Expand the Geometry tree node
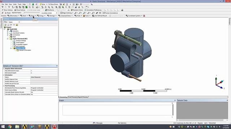The width and height of the screenshot is (231, 129). [x=8, y=31]
